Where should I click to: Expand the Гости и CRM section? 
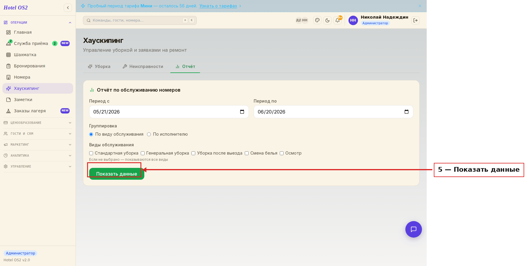38,134
